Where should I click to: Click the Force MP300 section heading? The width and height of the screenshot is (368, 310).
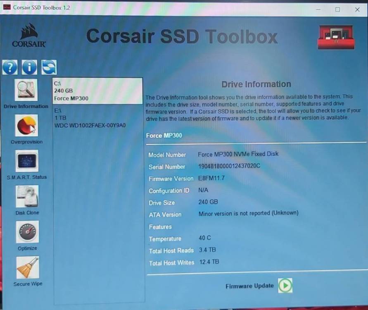[164, 136]
